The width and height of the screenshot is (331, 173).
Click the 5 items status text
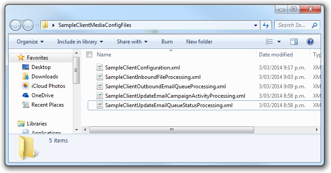coord(58,141)
